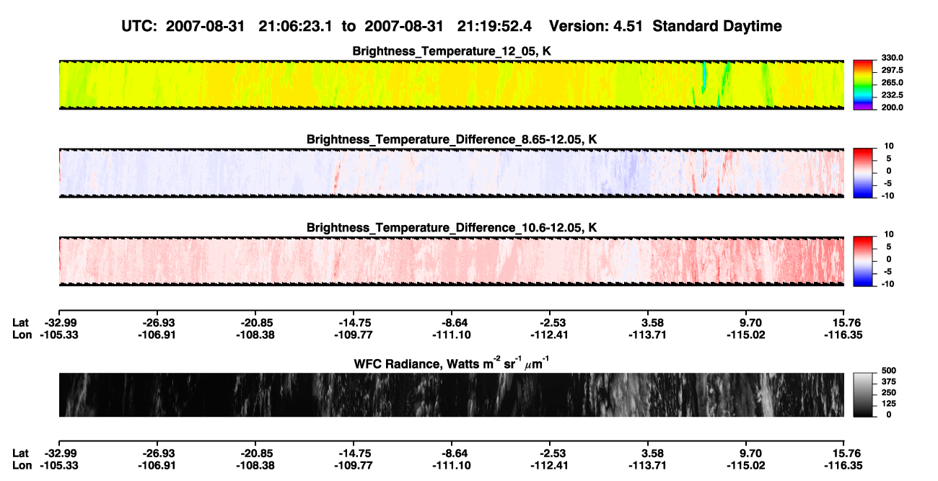Click longitude '-113.71' on the bottom axis
938x481 pixels.
[648, 466]
